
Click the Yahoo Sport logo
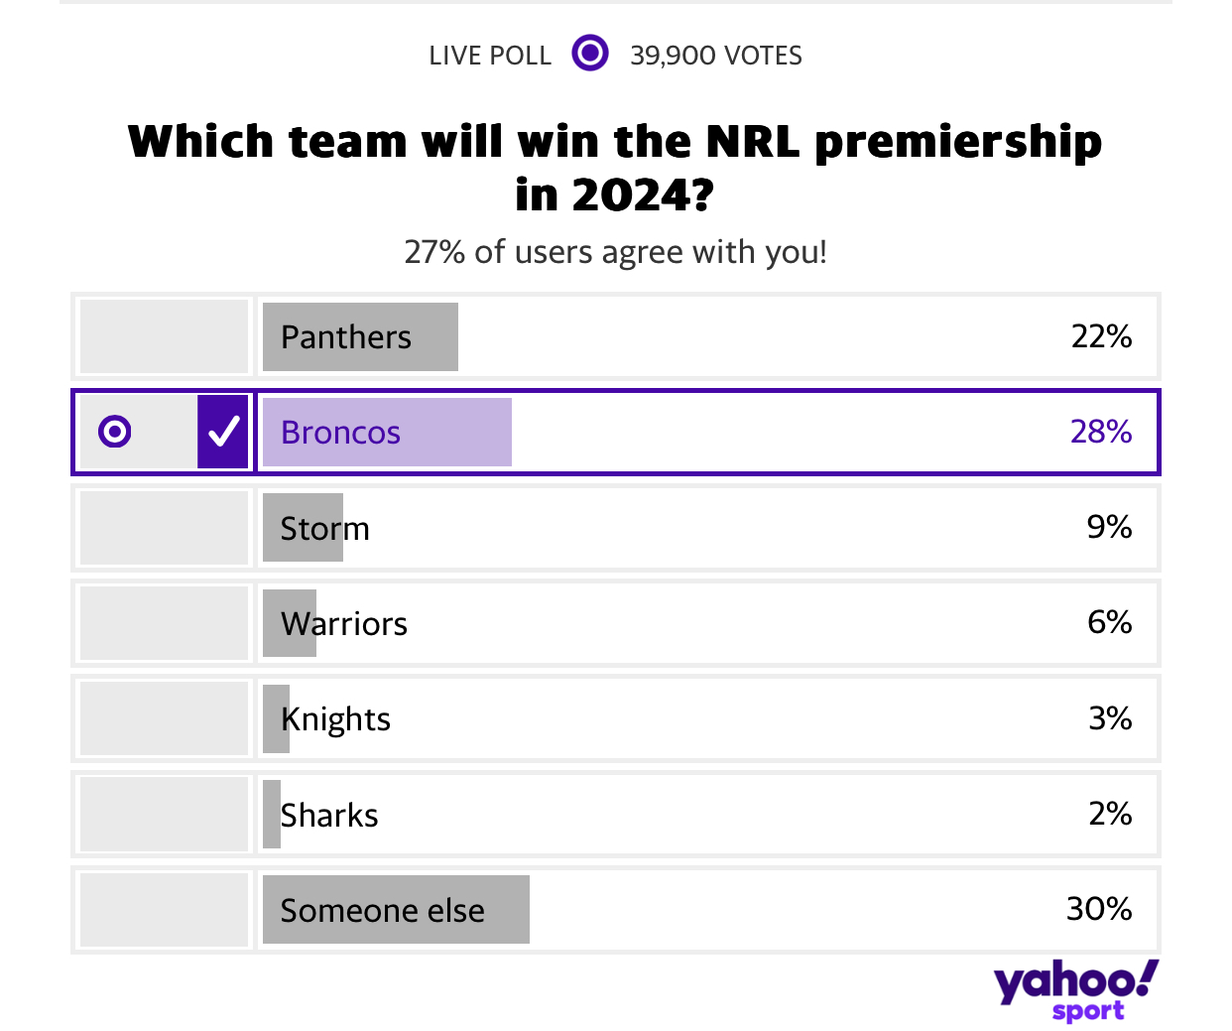pos(1076,990)
